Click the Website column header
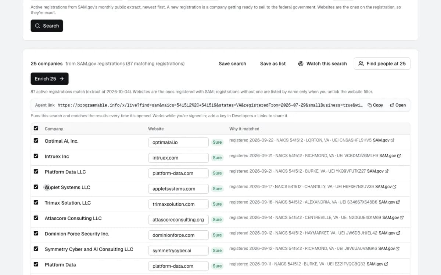The width and height of the screenshot is (441, 275). (156, 129)
